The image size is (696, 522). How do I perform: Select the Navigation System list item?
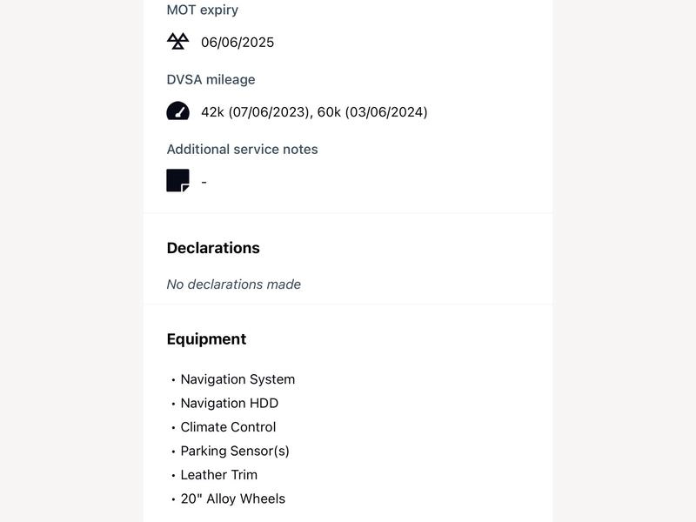[238, 379]
